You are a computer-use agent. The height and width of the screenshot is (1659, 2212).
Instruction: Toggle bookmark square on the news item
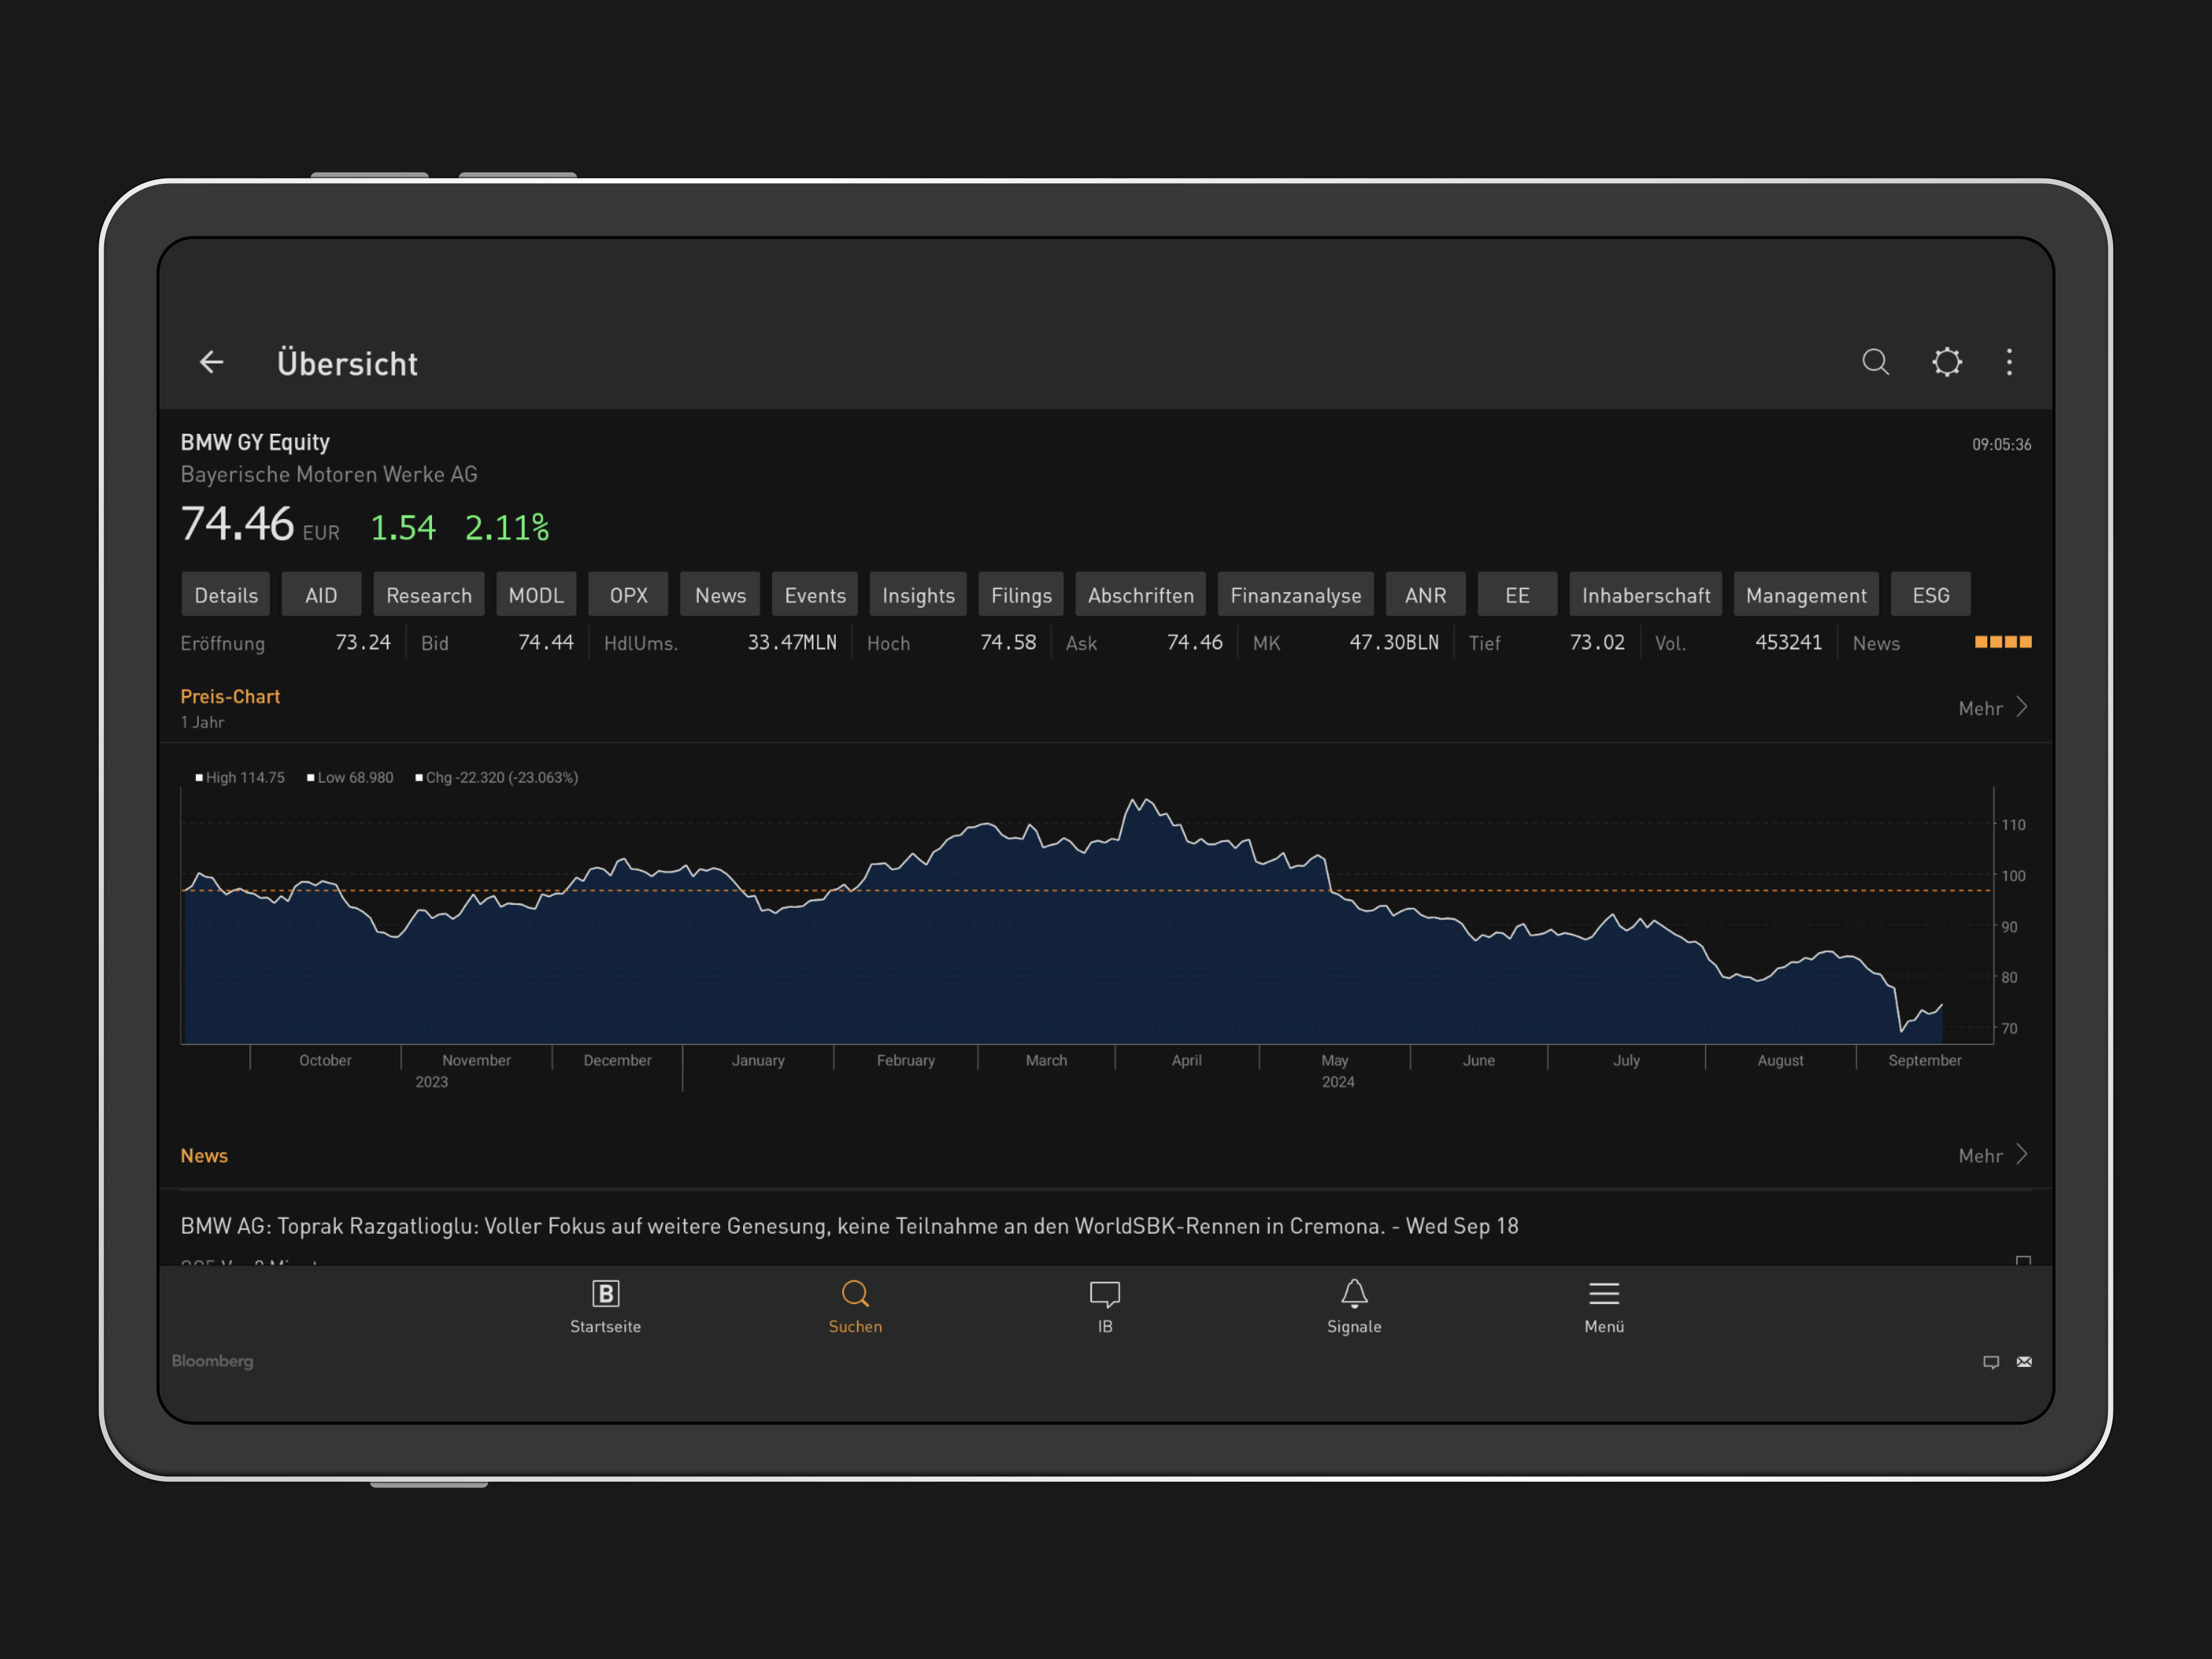[2023, 1261]
